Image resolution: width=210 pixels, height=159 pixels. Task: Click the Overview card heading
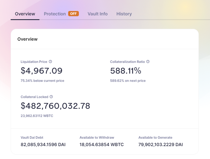(x=27, y=39)
